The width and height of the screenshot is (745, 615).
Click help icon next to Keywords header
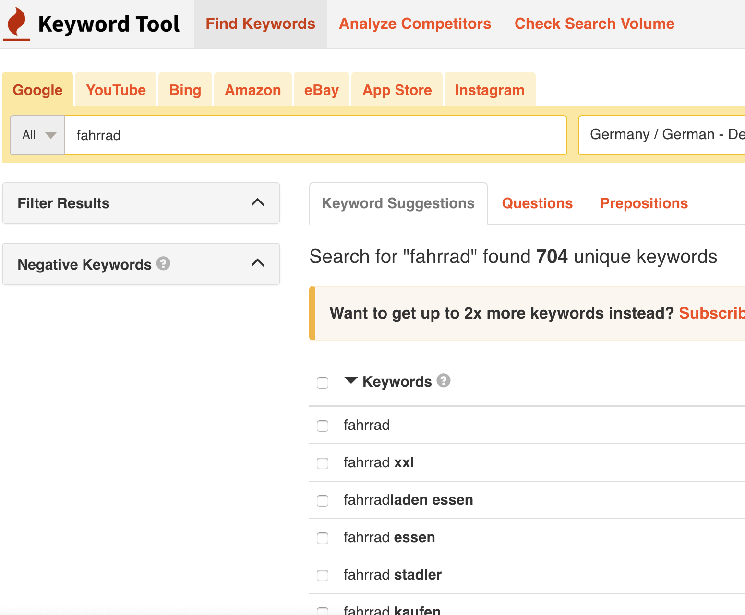(444, 380)
